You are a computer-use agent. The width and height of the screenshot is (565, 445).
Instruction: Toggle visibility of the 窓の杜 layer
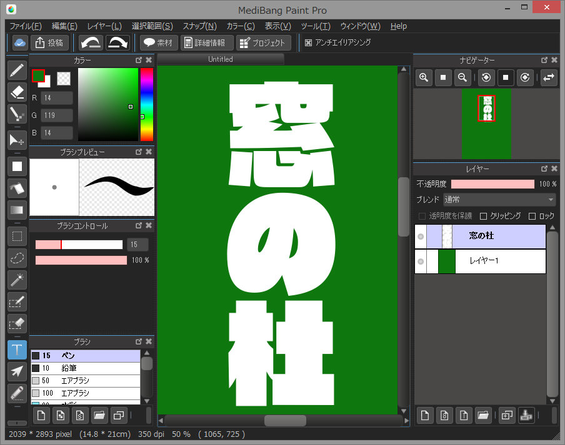click(419, 236)
